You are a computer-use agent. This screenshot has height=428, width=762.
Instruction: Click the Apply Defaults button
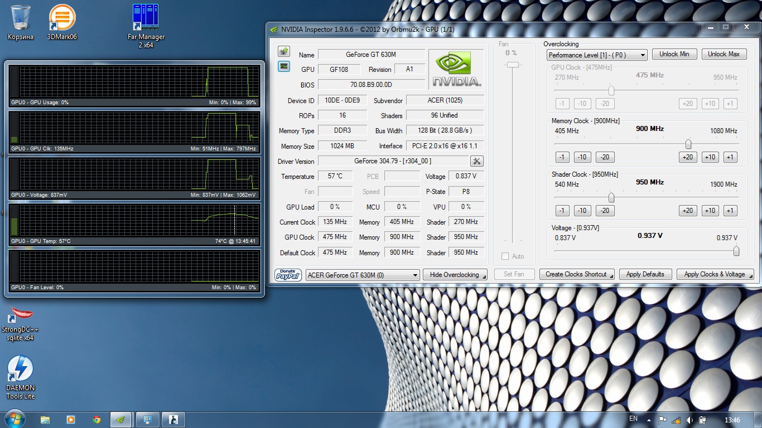click(x=645, y=274)
